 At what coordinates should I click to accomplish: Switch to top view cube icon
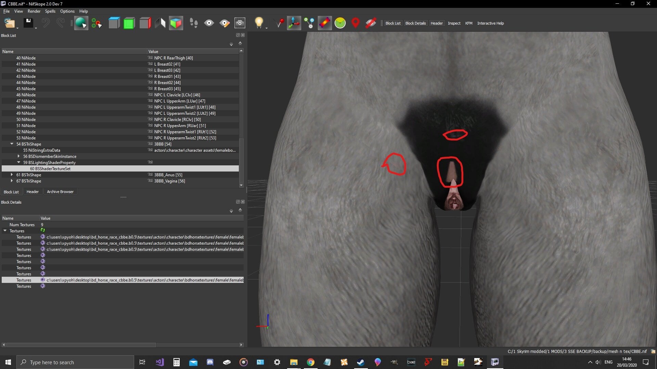click(114, 23)
